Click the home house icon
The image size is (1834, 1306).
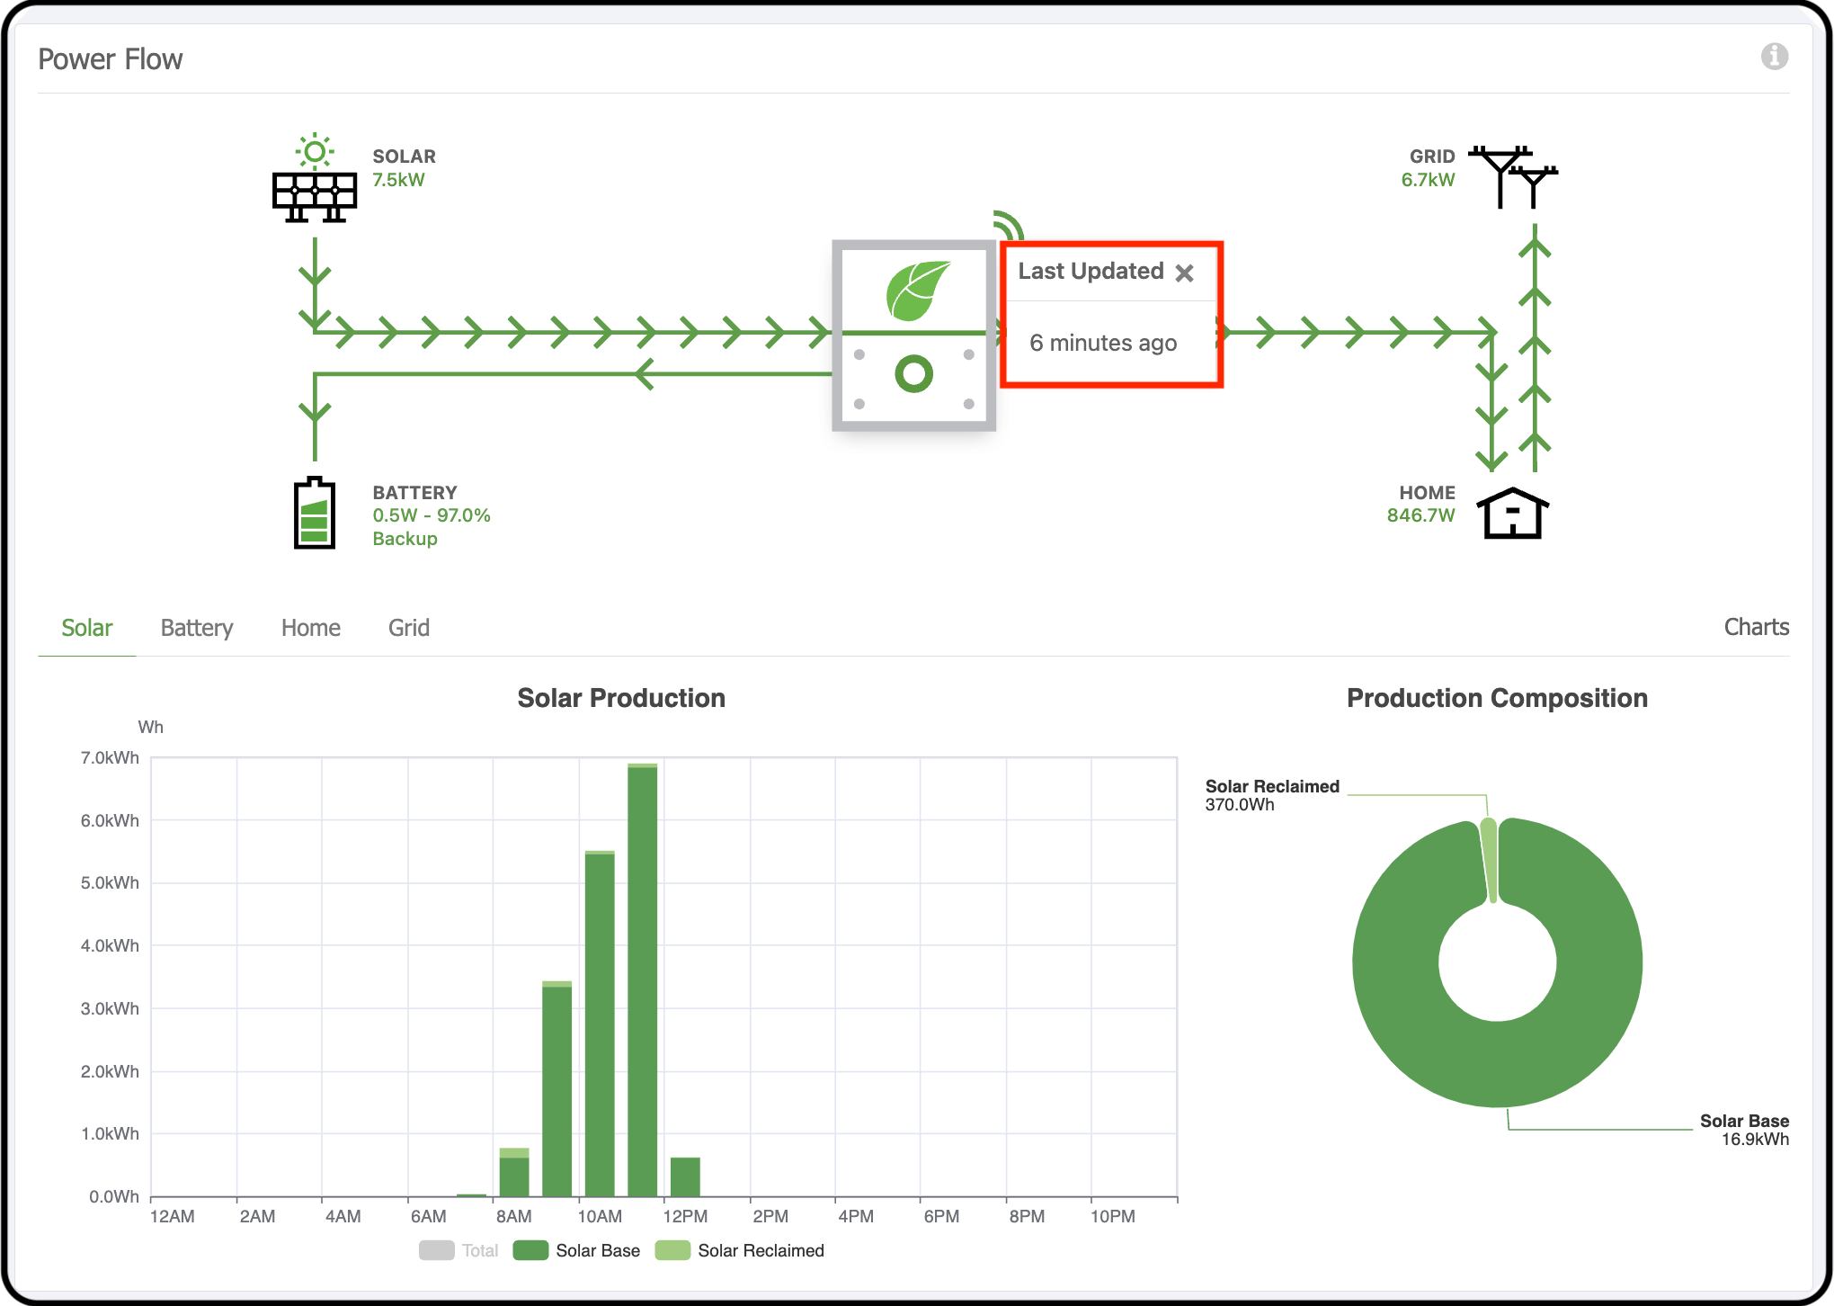click(x=1513, y=514)
